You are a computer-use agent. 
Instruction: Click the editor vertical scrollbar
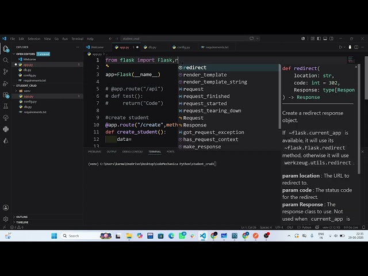(x=366, y=78)
